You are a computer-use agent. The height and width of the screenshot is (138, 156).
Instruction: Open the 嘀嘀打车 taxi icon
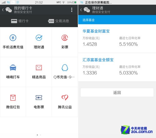(13, 68)
